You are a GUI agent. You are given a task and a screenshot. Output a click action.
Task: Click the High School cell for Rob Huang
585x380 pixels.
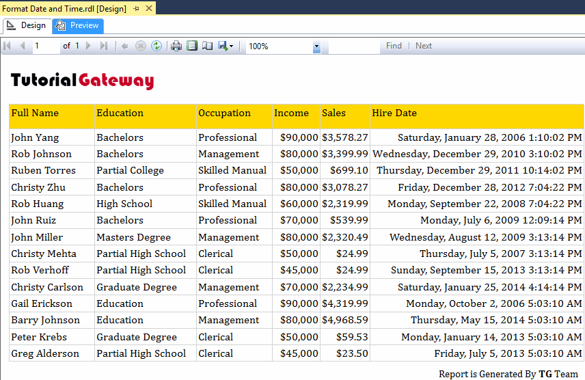pos(146,204)
